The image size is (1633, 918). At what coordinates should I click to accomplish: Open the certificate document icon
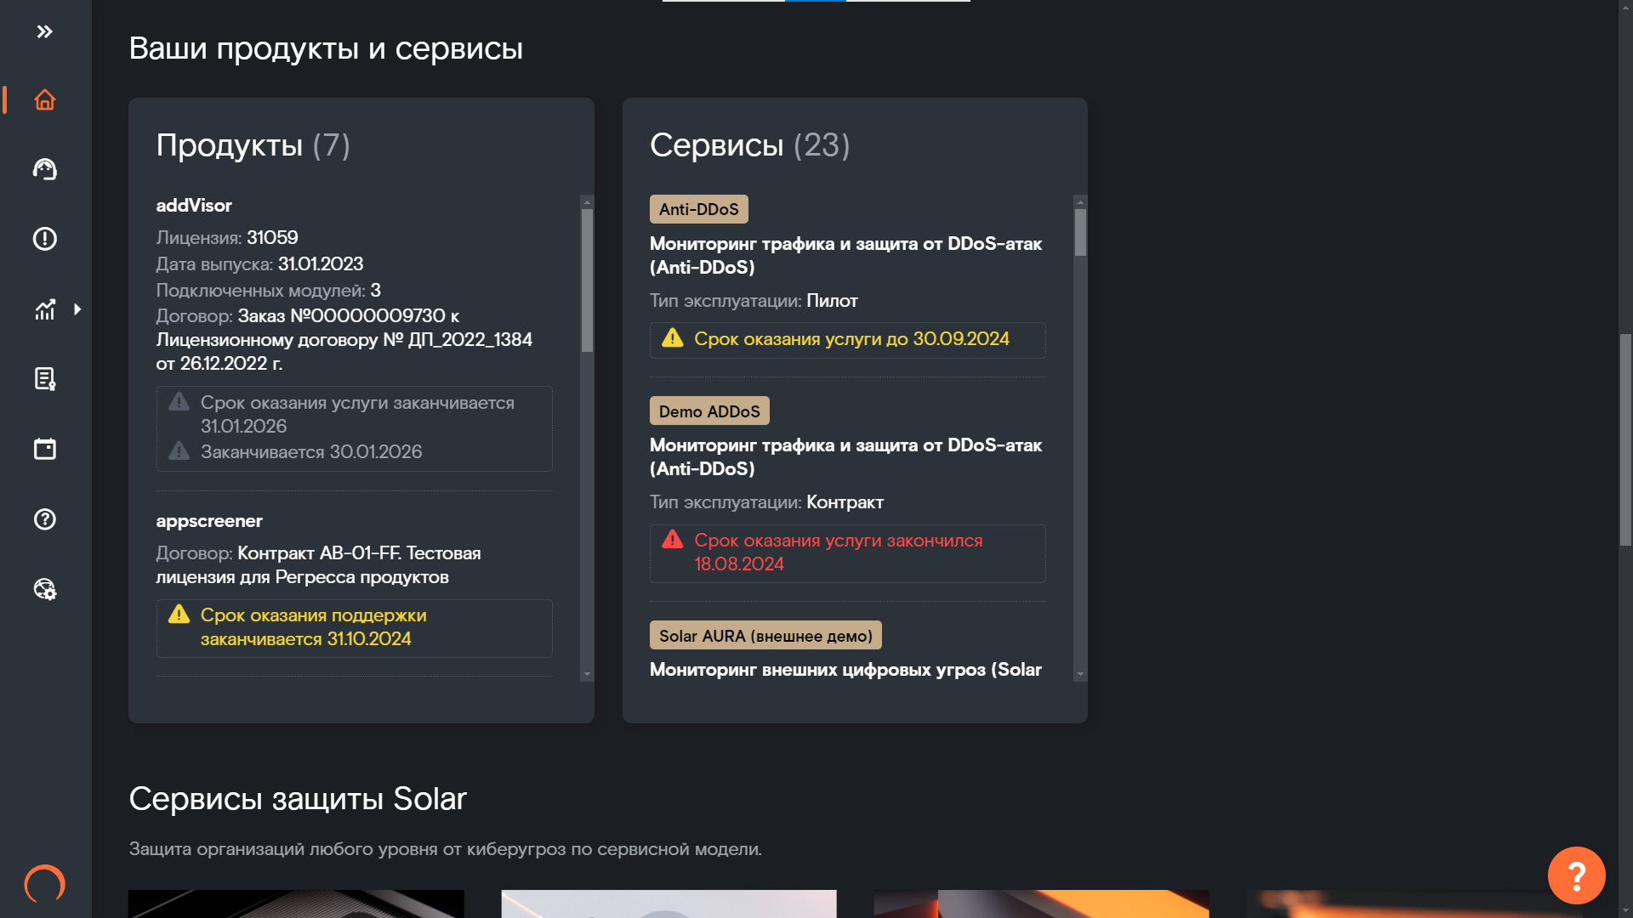(x=45, y=379)
